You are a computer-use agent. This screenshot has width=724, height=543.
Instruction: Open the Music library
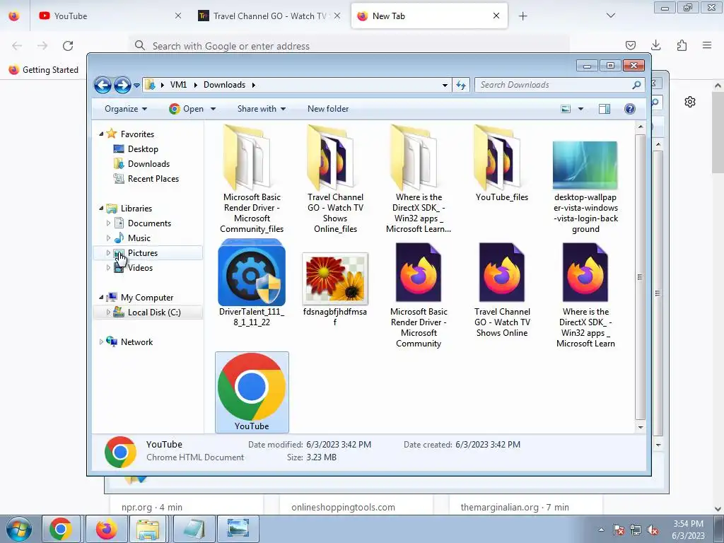point(139,238)
